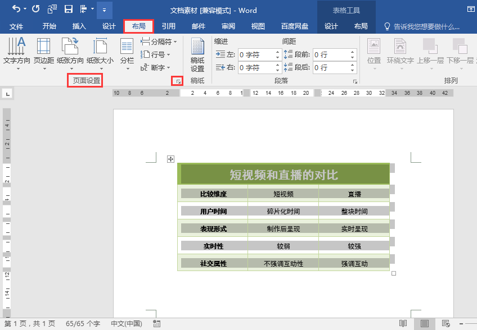Expand the quick access toolbar icon's dropdown arrow
The width and height of the screenshot is (477, 330).
pos(92,9)
